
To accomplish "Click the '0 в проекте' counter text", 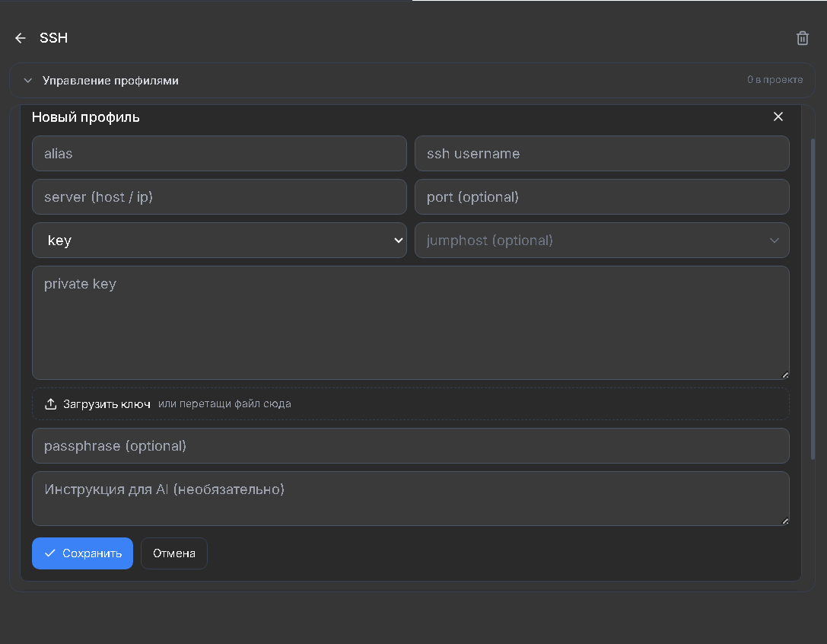I will coord(775,80).
